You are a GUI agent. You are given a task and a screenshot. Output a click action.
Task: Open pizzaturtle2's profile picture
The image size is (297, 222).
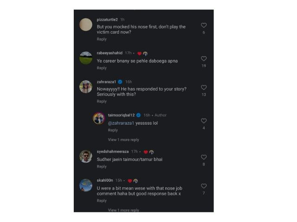click(x=86, y=25)
